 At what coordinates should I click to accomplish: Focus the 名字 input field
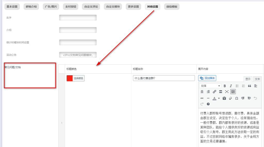78,18
